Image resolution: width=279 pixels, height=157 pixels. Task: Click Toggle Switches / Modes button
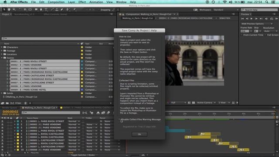pyautogui.click(x=83, y=155)
